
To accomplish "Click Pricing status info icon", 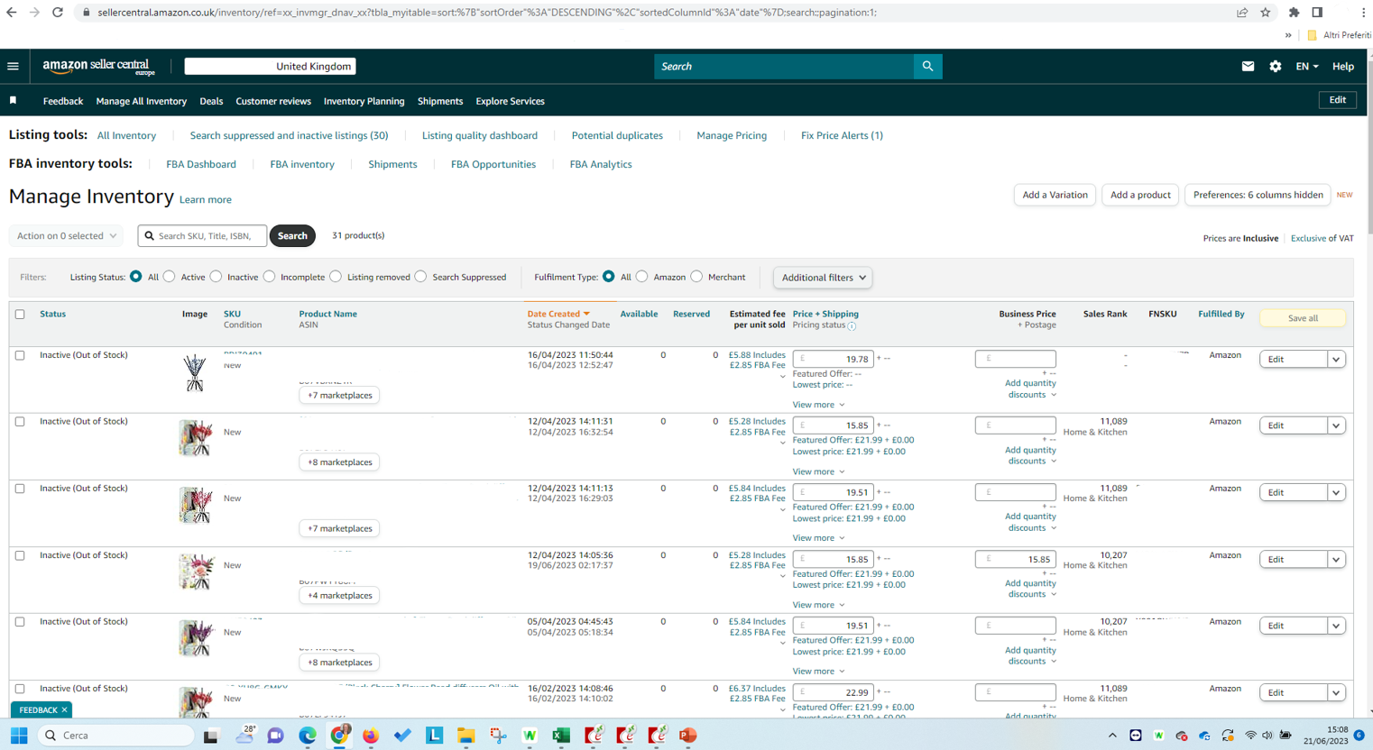I will (x=852, y=325).
